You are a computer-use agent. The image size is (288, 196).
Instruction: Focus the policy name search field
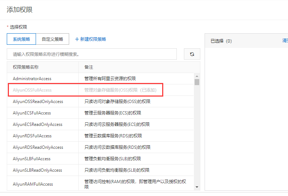click(92, 54)
